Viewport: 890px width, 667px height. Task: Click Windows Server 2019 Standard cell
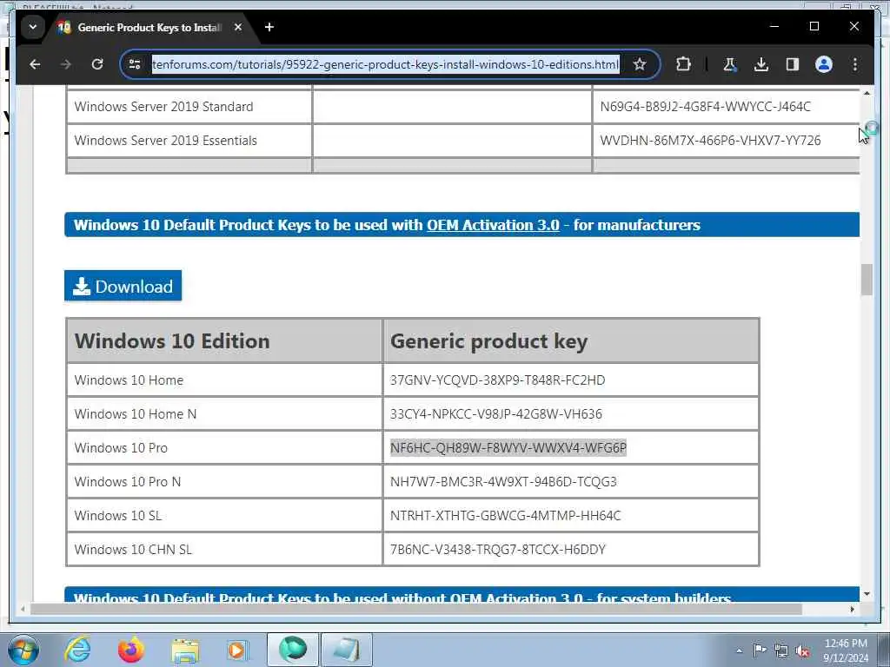click(x=189, y=107)
